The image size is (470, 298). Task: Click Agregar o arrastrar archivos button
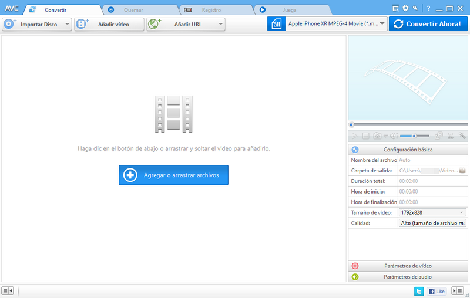tap(173, 175)
